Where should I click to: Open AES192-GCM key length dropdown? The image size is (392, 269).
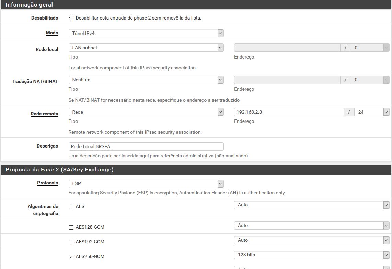coord(311,240)
